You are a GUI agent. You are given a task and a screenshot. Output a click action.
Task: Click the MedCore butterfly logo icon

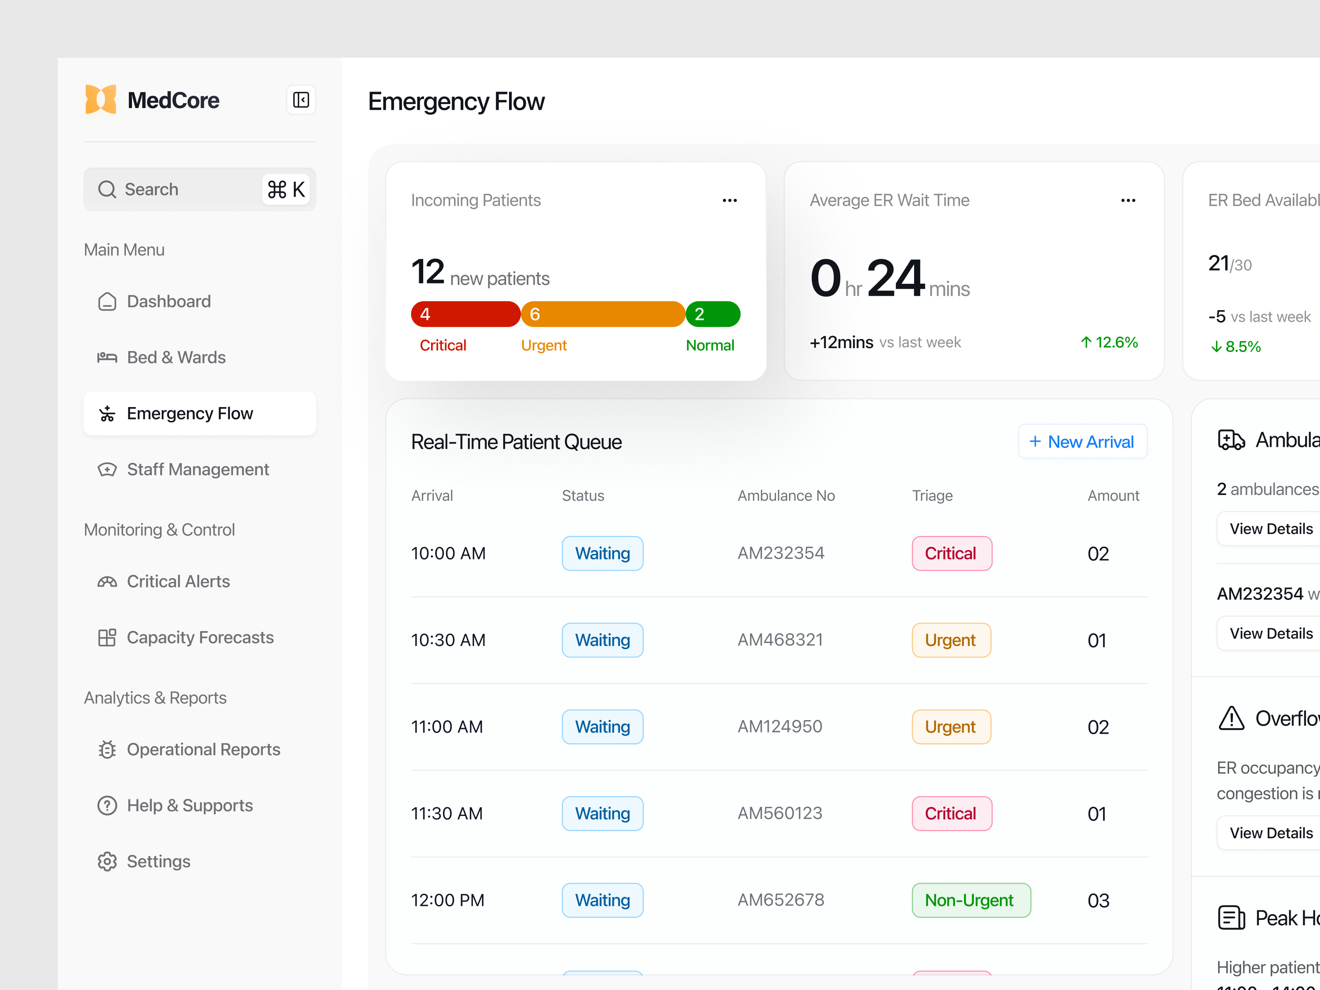click(101, 99)
